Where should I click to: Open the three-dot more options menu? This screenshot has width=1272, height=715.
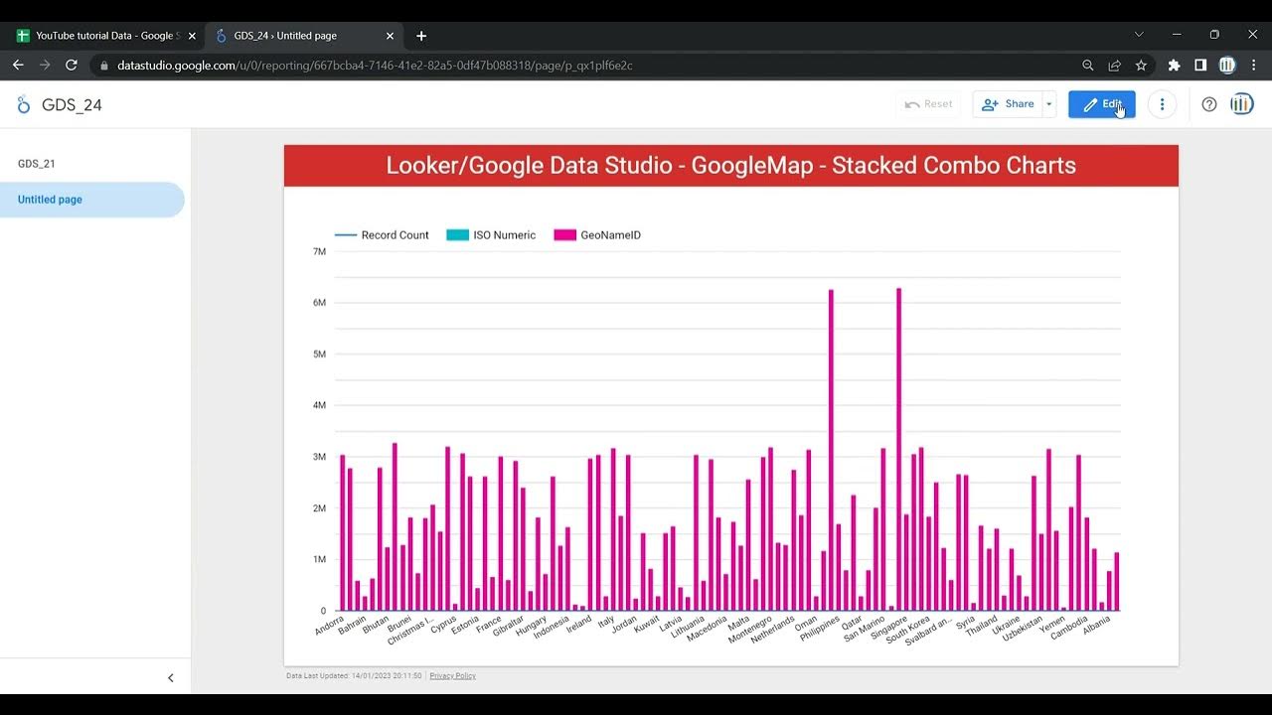pyautogui.click(x=1162, y=104)
